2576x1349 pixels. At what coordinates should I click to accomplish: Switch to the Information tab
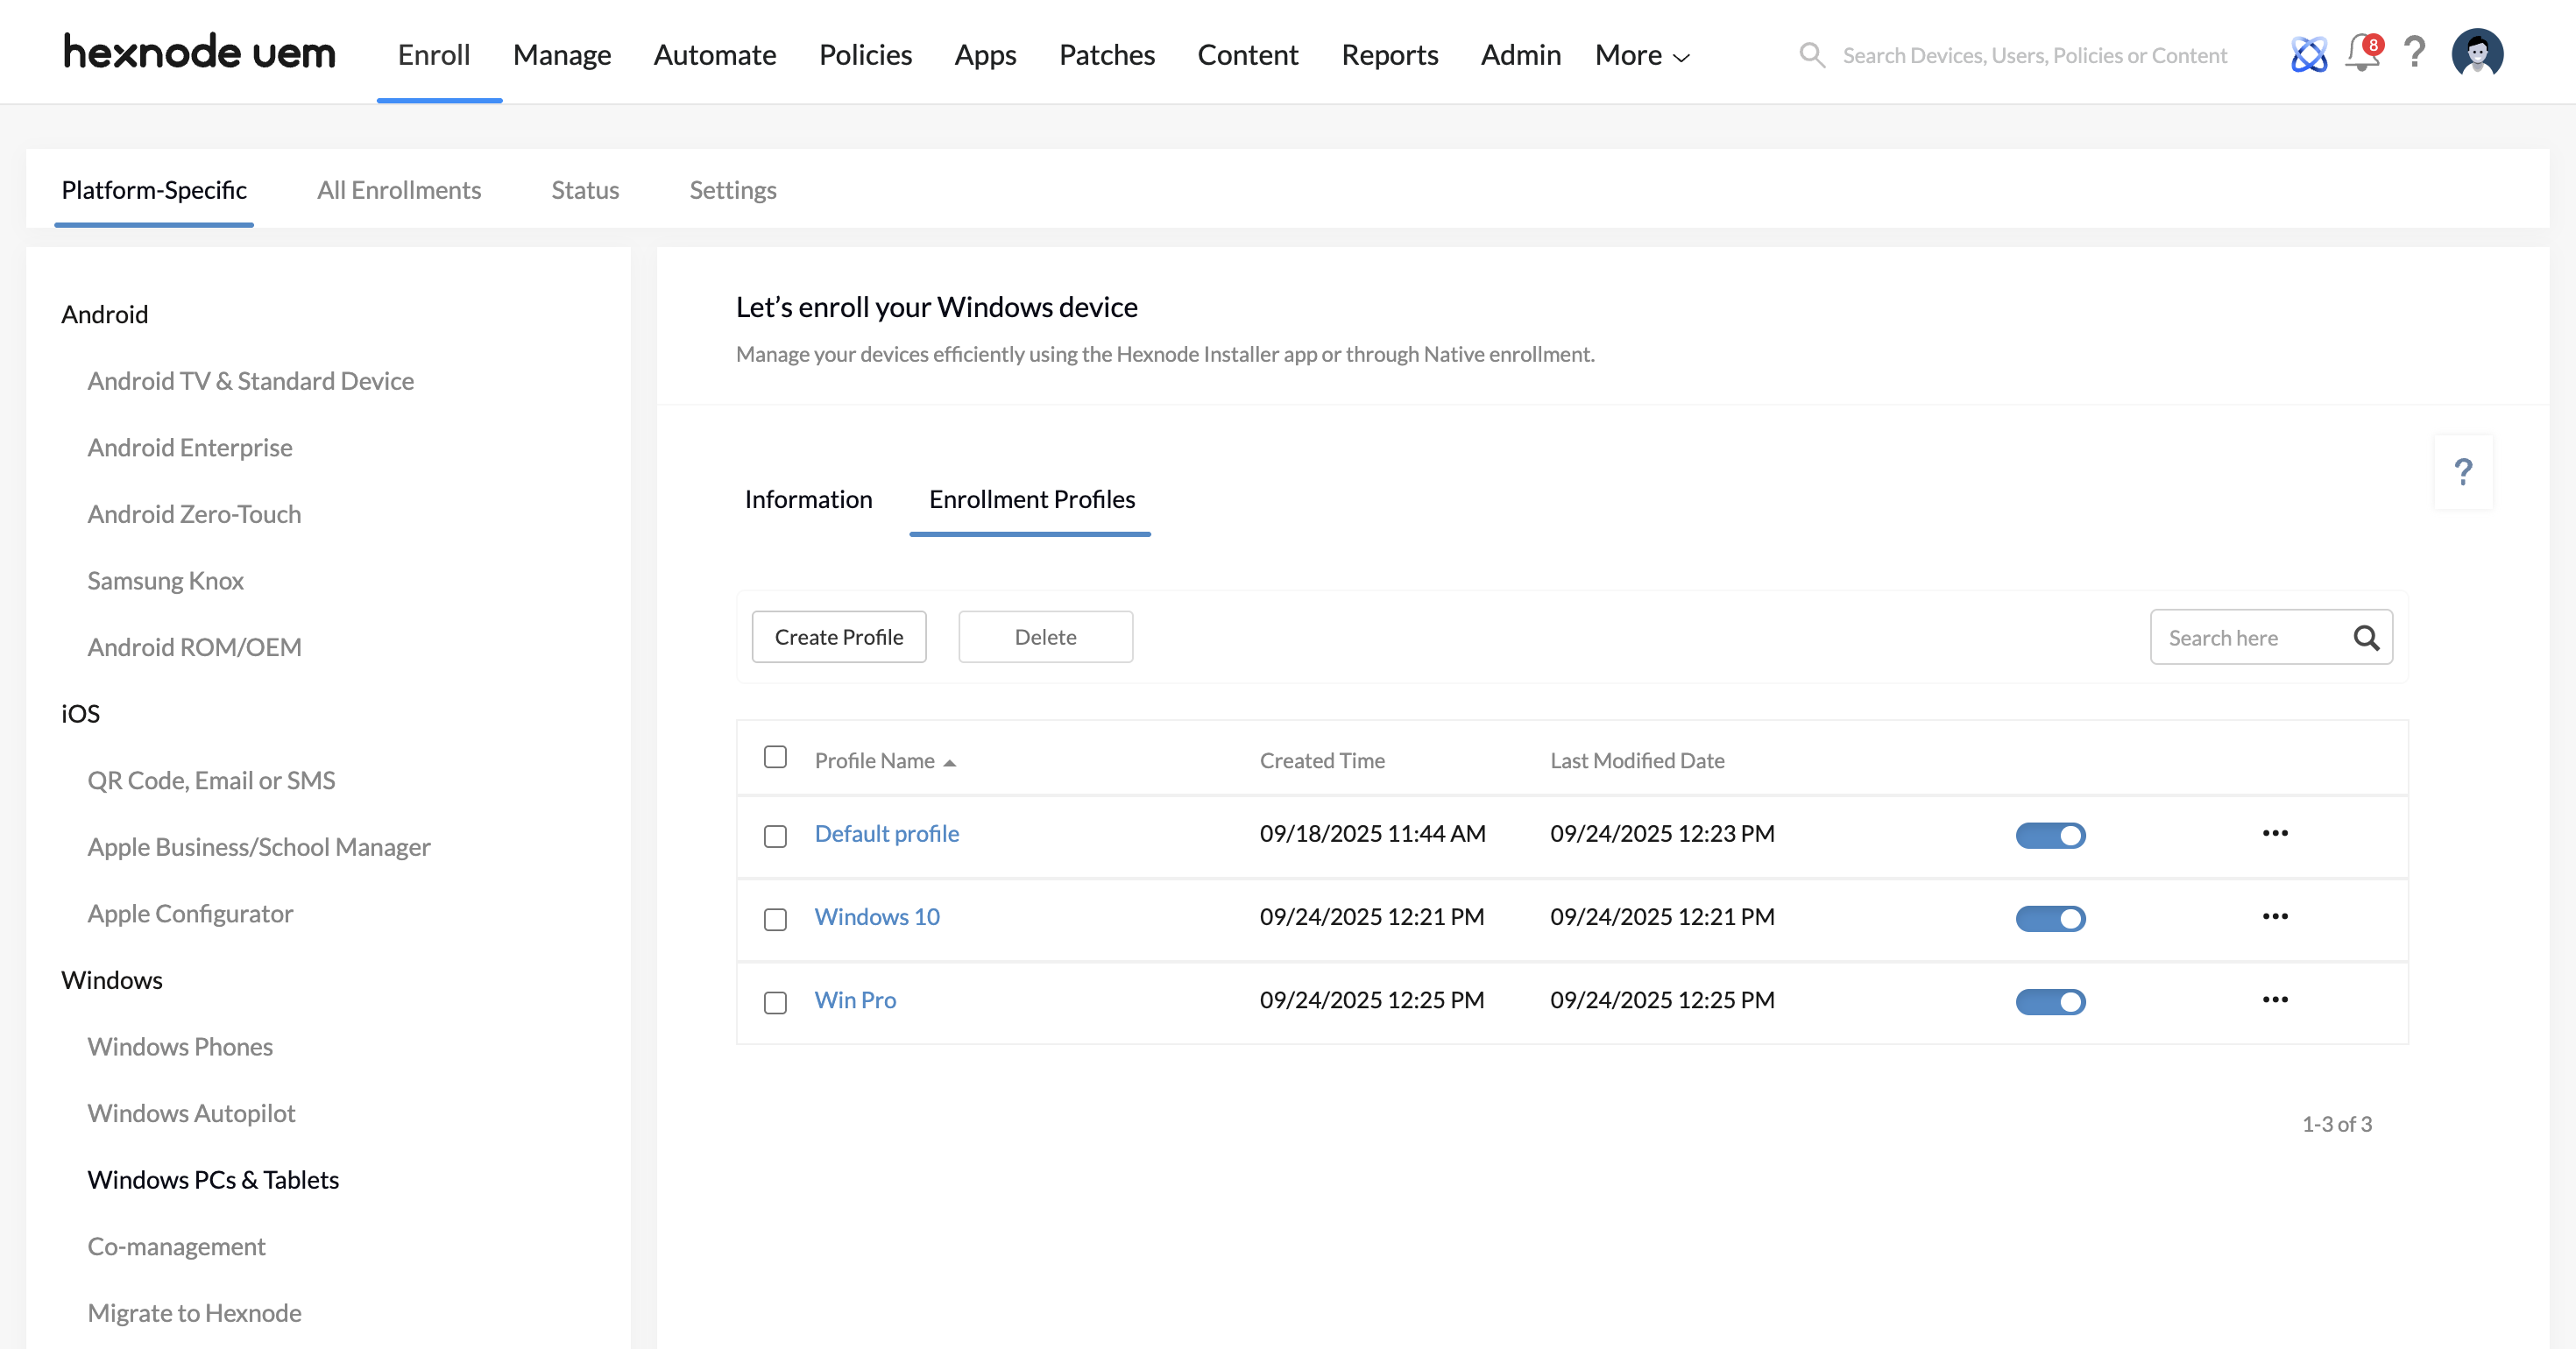[808, 499]
